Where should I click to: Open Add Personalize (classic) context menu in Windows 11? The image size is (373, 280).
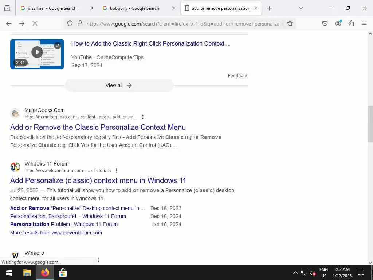[98, 180]
